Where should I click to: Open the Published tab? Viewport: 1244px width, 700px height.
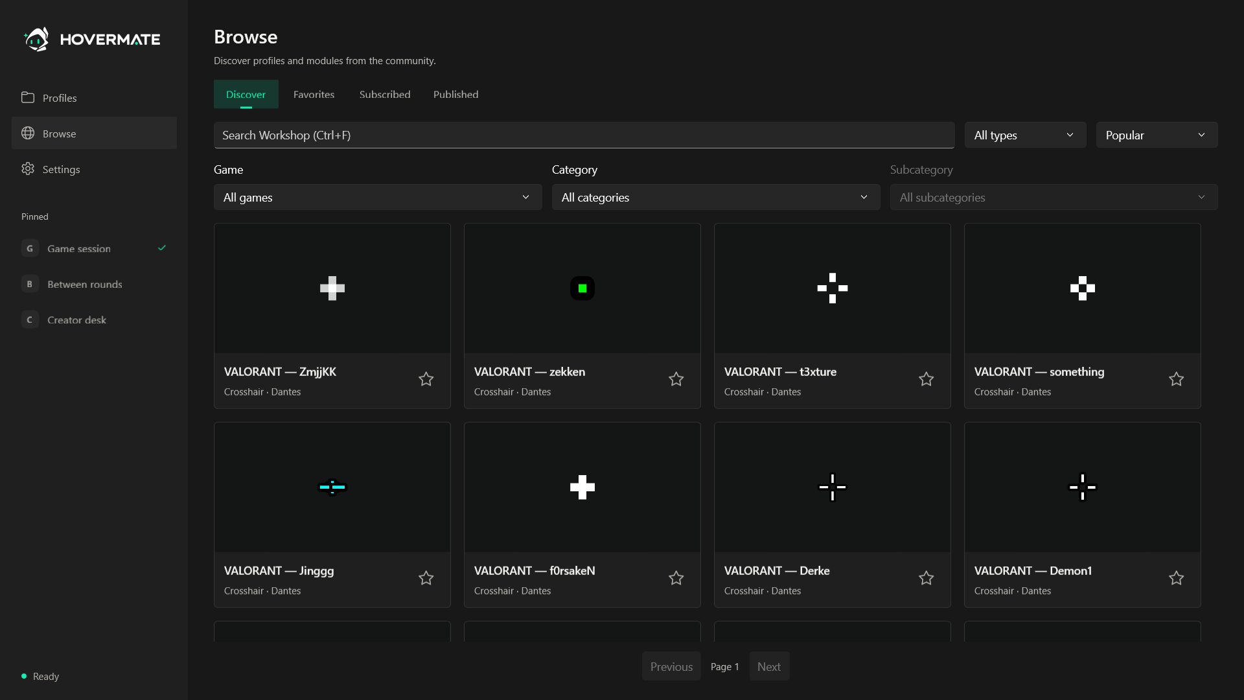[455, 94]
